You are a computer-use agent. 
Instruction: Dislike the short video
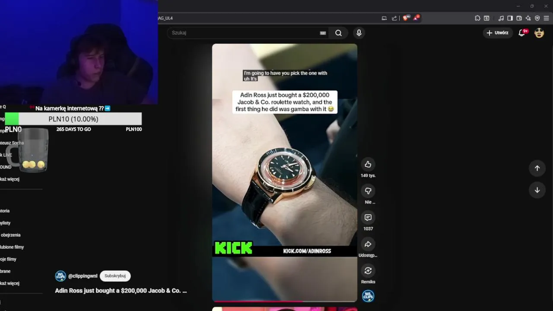pyautogui.click(x=368, y=191)
